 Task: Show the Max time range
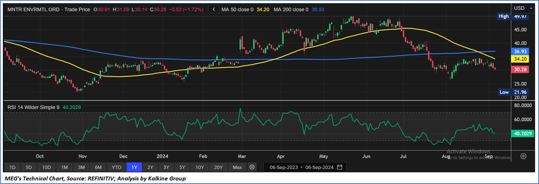pos(237,167)
